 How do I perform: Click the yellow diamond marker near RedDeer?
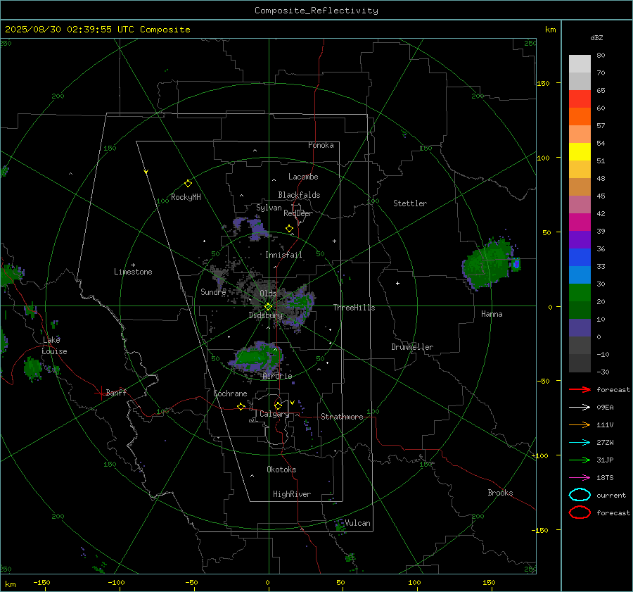(289, 229)
